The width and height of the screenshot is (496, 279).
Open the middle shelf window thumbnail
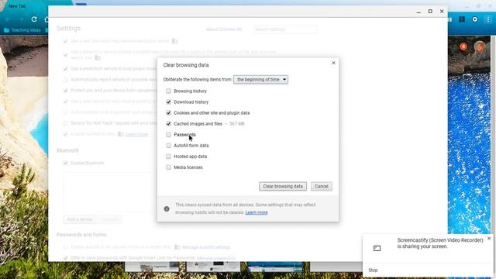pyautogui.click(x=213, y=267)
